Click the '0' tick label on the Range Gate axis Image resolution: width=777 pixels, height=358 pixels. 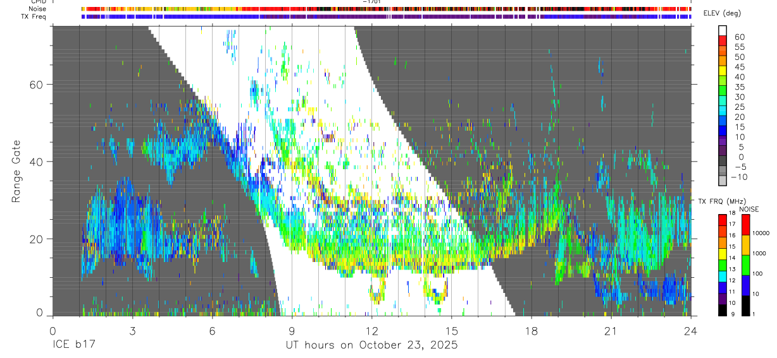[x=40, y=312]
